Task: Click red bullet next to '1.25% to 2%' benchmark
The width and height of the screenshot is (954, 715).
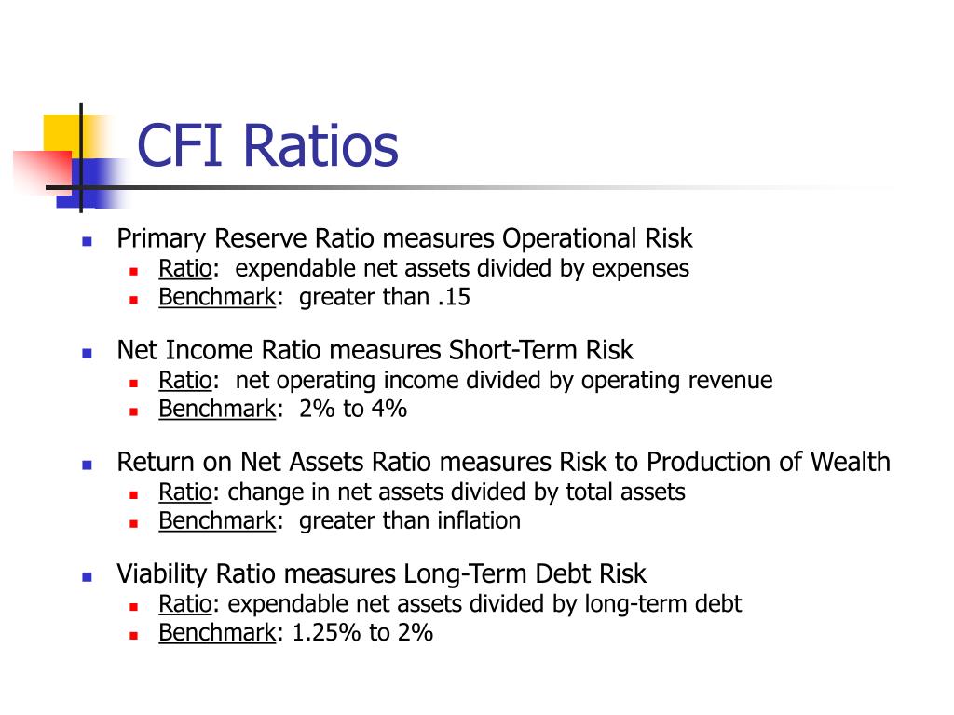Action: (x=134, y=635)
